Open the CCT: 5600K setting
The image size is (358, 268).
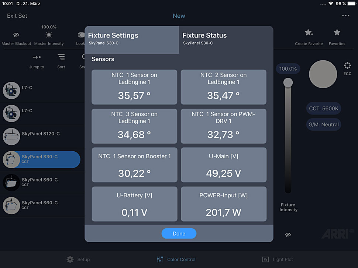coord(324,108)
